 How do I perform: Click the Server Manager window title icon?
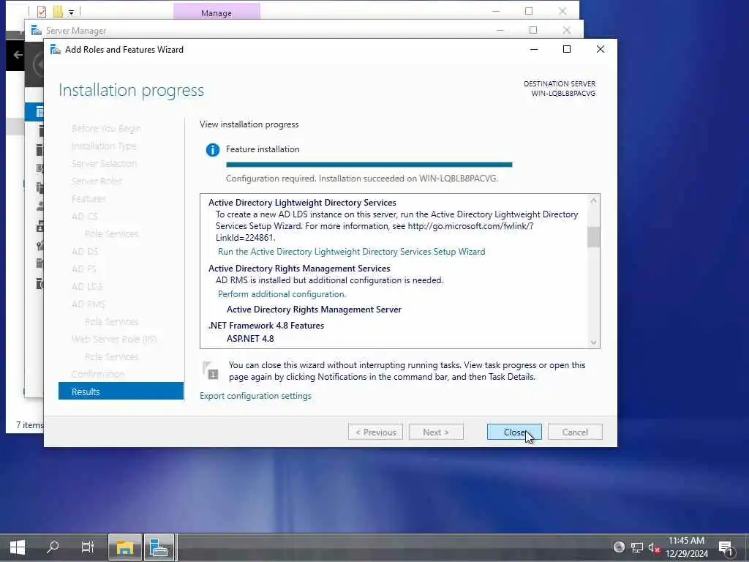pos(37,31)
